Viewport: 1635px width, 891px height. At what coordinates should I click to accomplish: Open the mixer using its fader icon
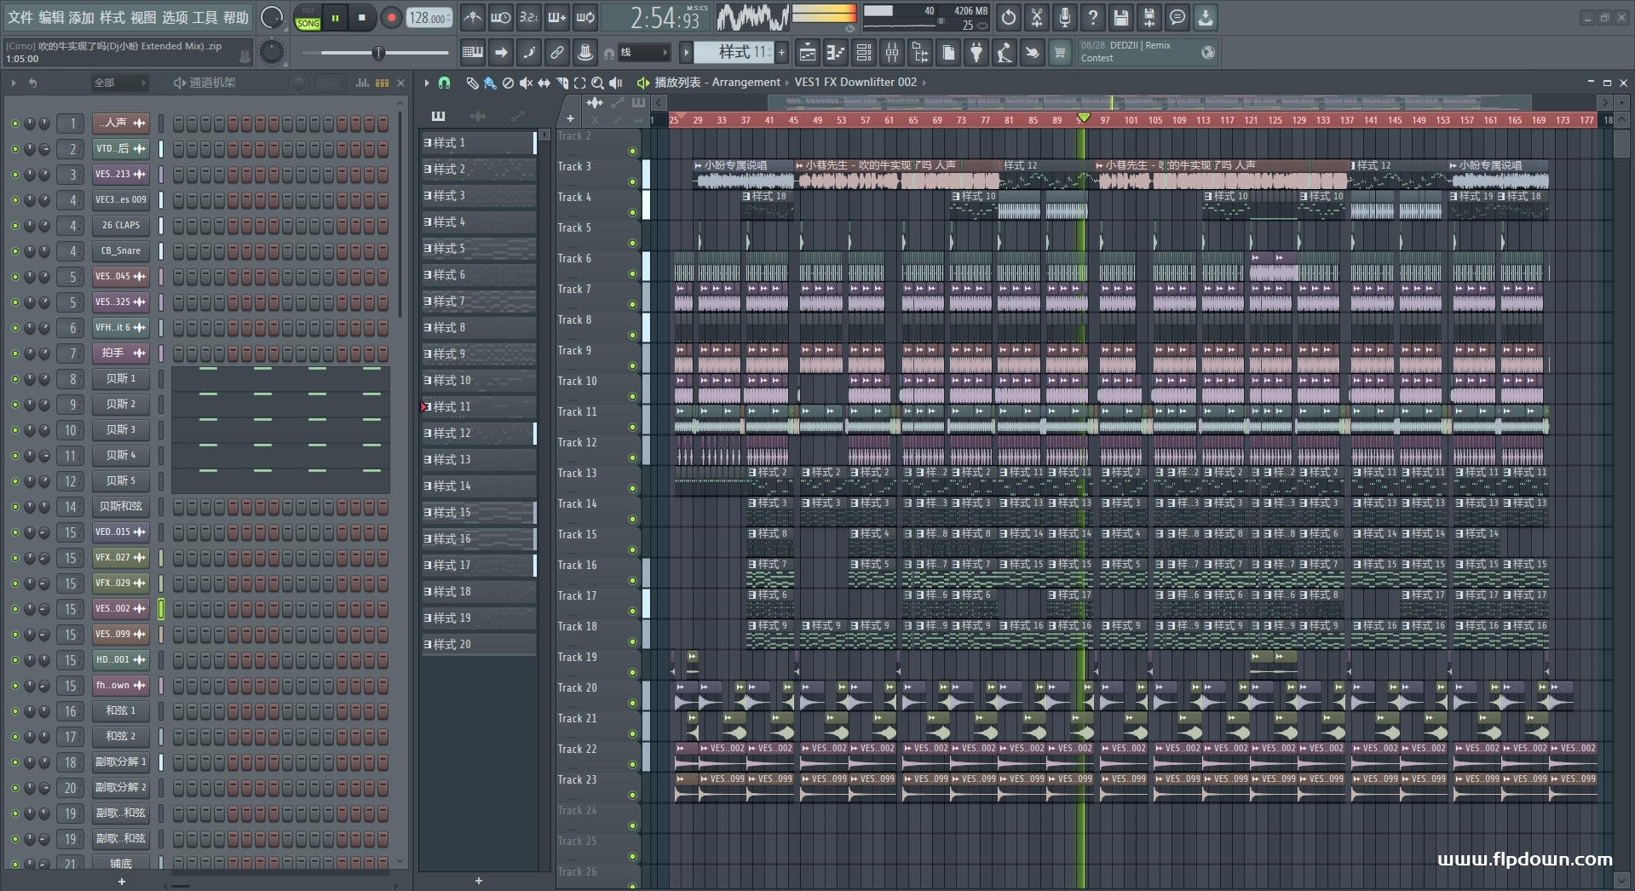(891, 53)
